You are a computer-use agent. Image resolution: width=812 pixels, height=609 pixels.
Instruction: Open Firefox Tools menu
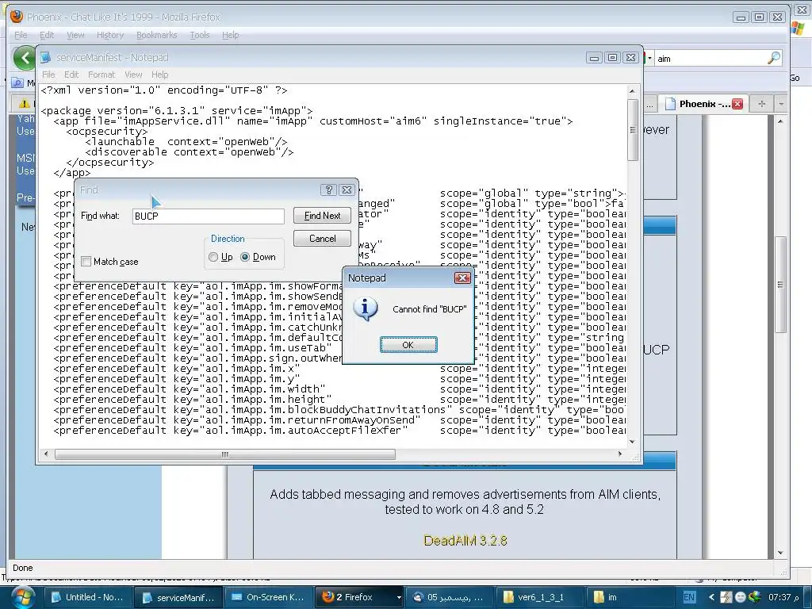(x=199, y=35)
